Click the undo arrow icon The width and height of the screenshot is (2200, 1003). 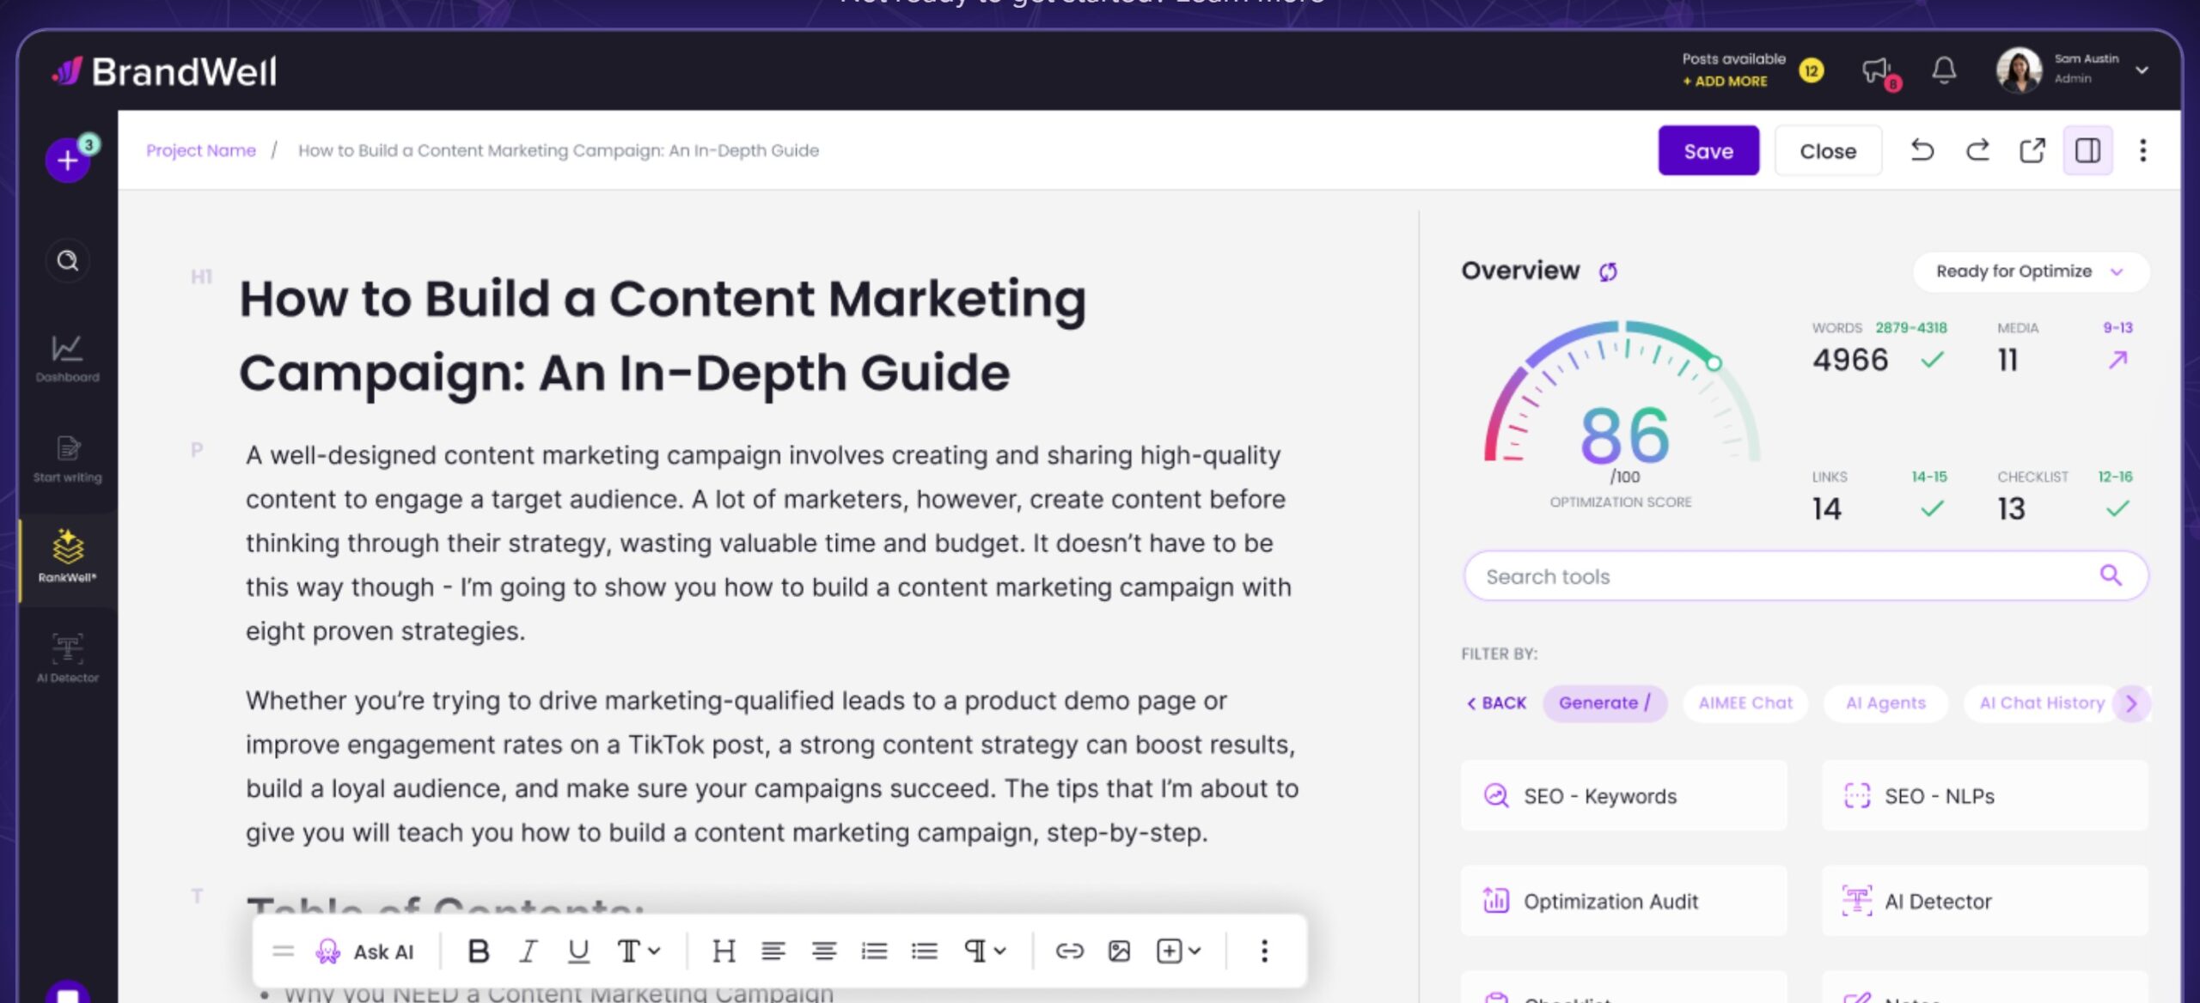[1922, 150]
